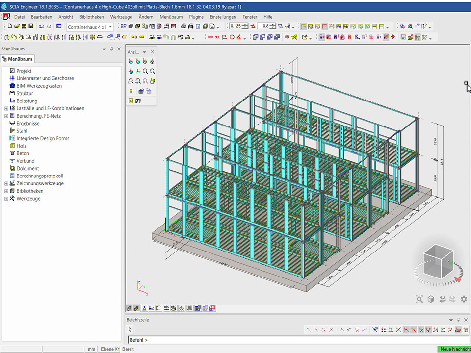Screen dimensions: 471x353
Task: Click the Save project toolbar icon
Action: (31, 26)
